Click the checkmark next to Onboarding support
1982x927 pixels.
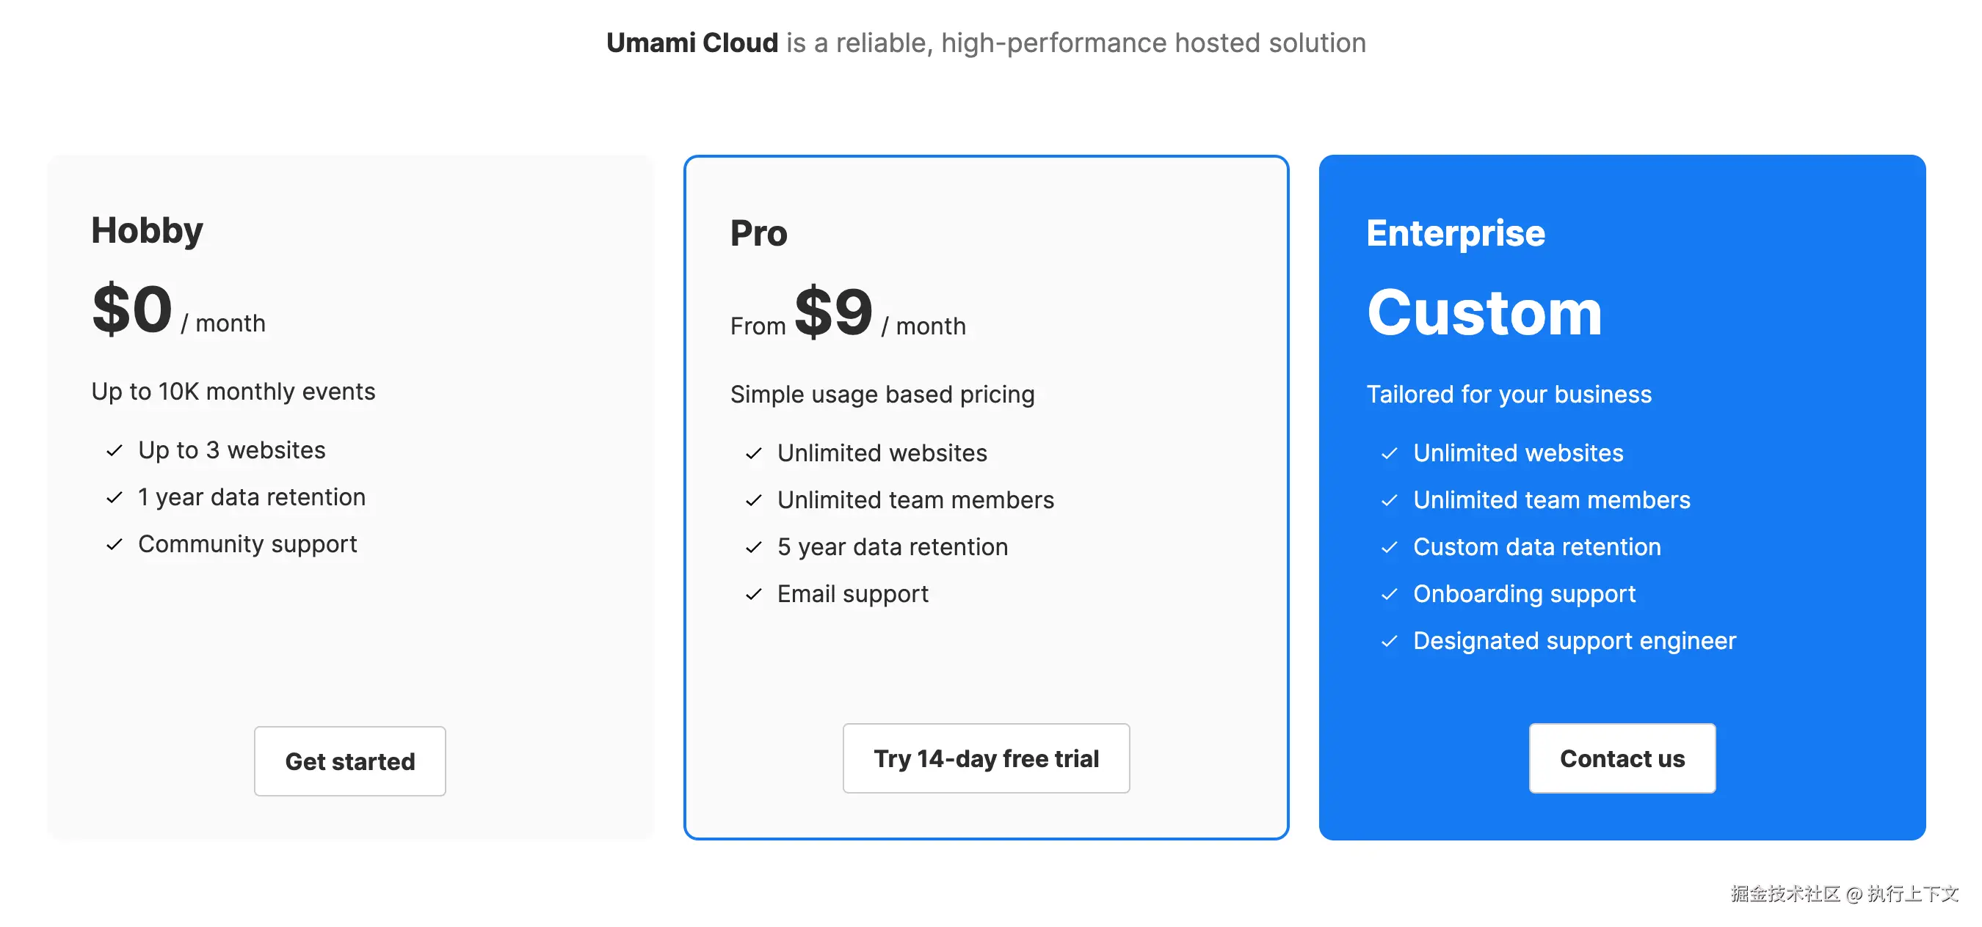pos(1389,594)
